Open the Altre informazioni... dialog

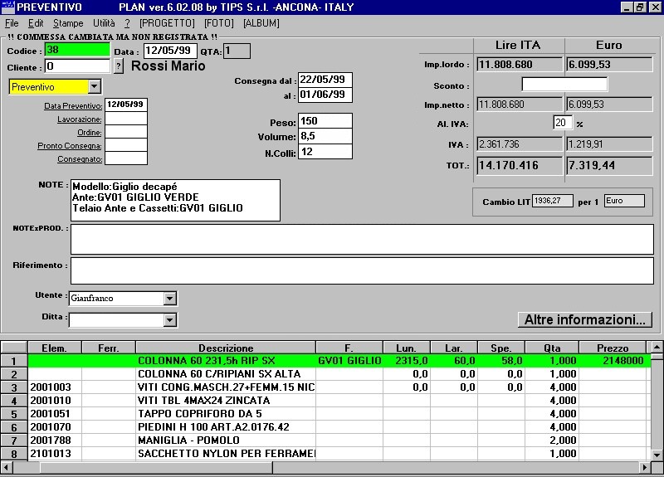[x=585, y=319]
